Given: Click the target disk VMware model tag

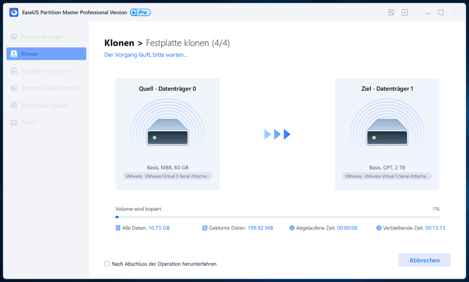Looking at the screenshot, I should pyautogui.click(x=387, y=176).
